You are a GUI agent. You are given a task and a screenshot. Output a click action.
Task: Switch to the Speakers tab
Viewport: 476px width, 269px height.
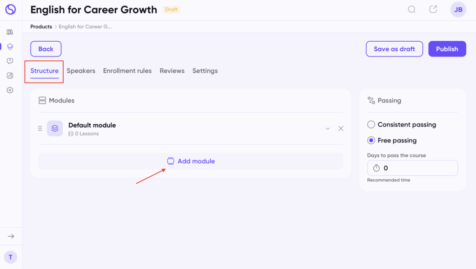tap(81, 70)
